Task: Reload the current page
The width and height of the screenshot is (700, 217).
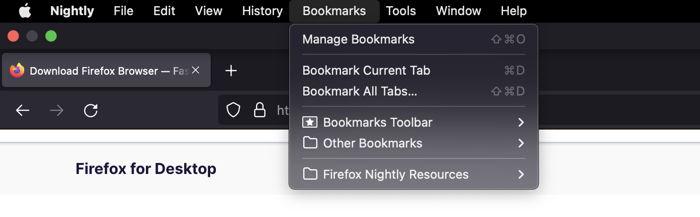Action: tap(91, 111)
